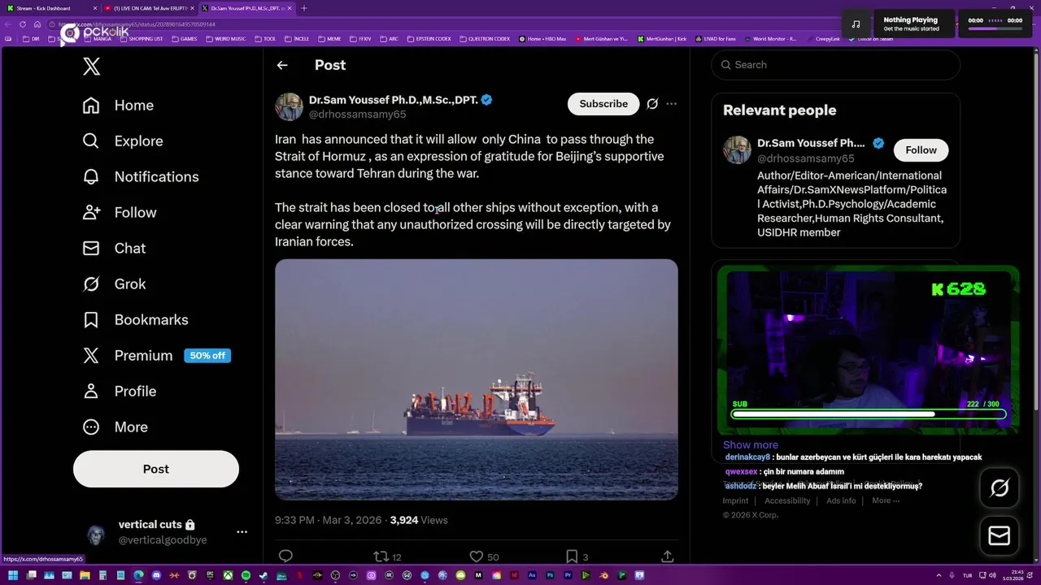Open the Follow sidebar item
Image resolution: width=1041 pixels, height=585 pixels.
click(x=120, y=213)
